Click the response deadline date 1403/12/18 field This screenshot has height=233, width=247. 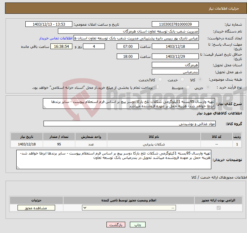click(175, 46)
